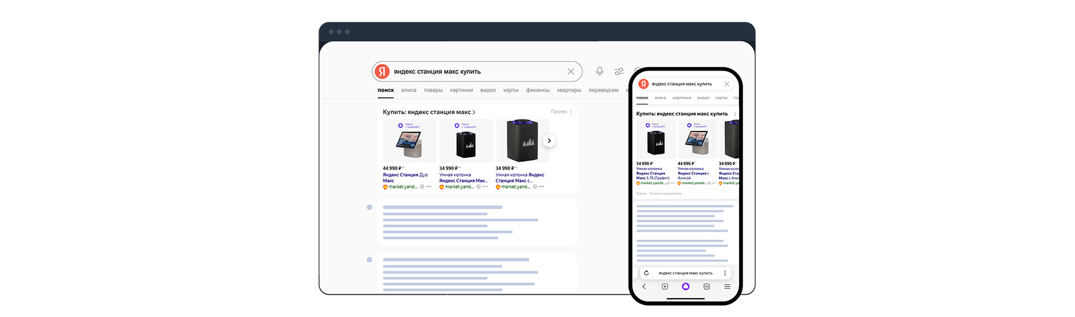This screenshot has height=317, width=1075.
Task: Expand 'Купить: яндекс станция макс' heading chevron
Action: tap(474, 112)
